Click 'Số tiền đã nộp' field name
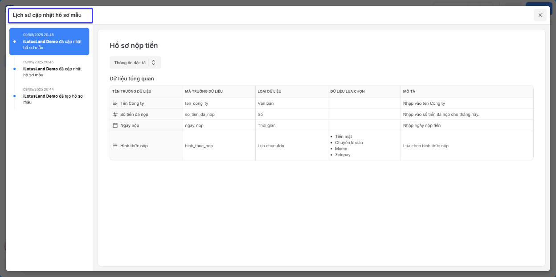This screenshot has height=277, width=556. pos(134,115)
